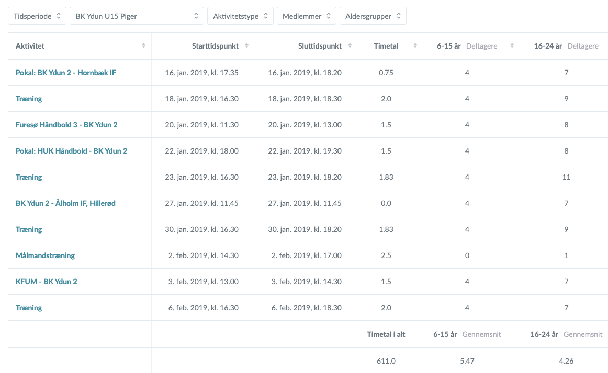
Task: Open Furesø Håndbold 3 - BK Ydun 2
Action: click(66, 125)
